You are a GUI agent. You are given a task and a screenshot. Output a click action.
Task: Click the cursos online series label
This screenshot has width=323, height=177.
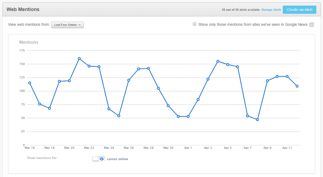pyautogui.click(x=117, y=159)
